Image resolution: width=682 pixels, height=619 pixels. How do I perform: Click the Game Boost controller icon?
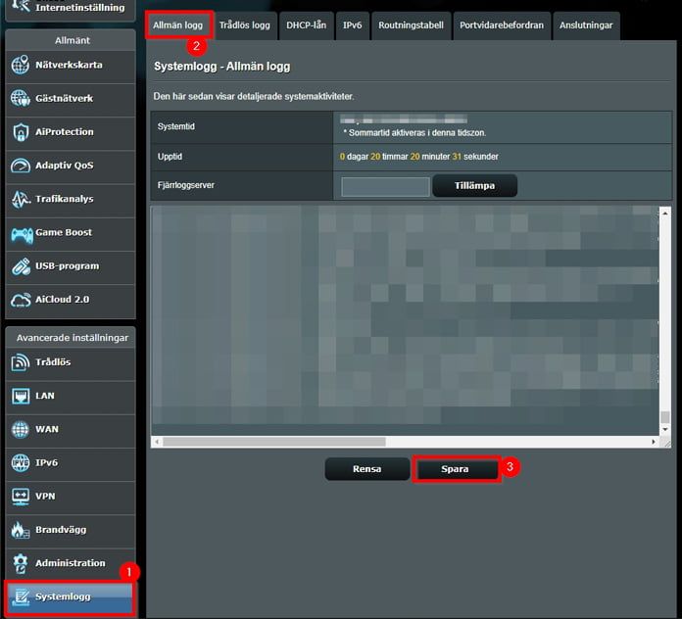point(22,235)
